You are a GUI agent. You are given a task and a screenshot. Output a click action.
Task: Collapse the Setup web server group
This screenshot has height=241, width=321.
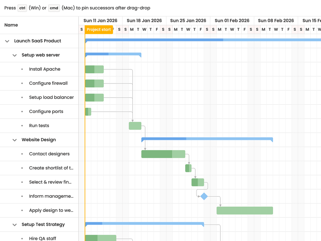14,55
